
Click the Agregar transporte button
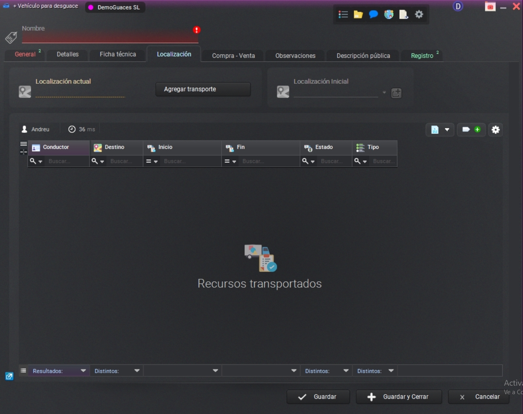(203, 89)
